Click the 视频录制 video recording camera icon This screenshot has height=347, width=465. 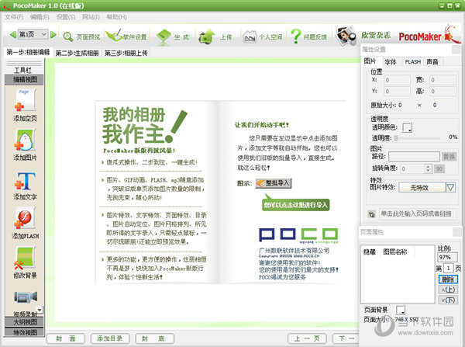click(x=26, y=297)
